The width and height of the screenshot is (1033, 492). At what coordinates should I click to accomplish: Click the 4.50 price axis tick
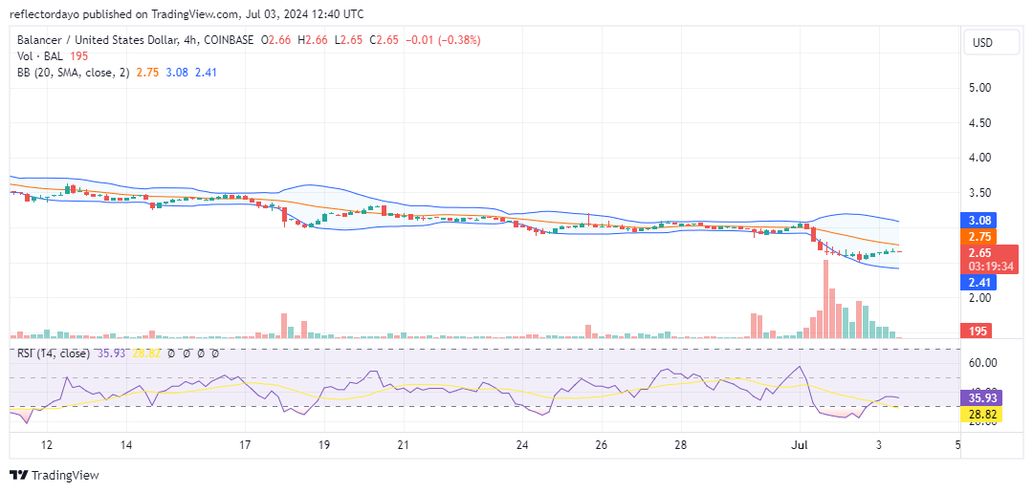981,122
